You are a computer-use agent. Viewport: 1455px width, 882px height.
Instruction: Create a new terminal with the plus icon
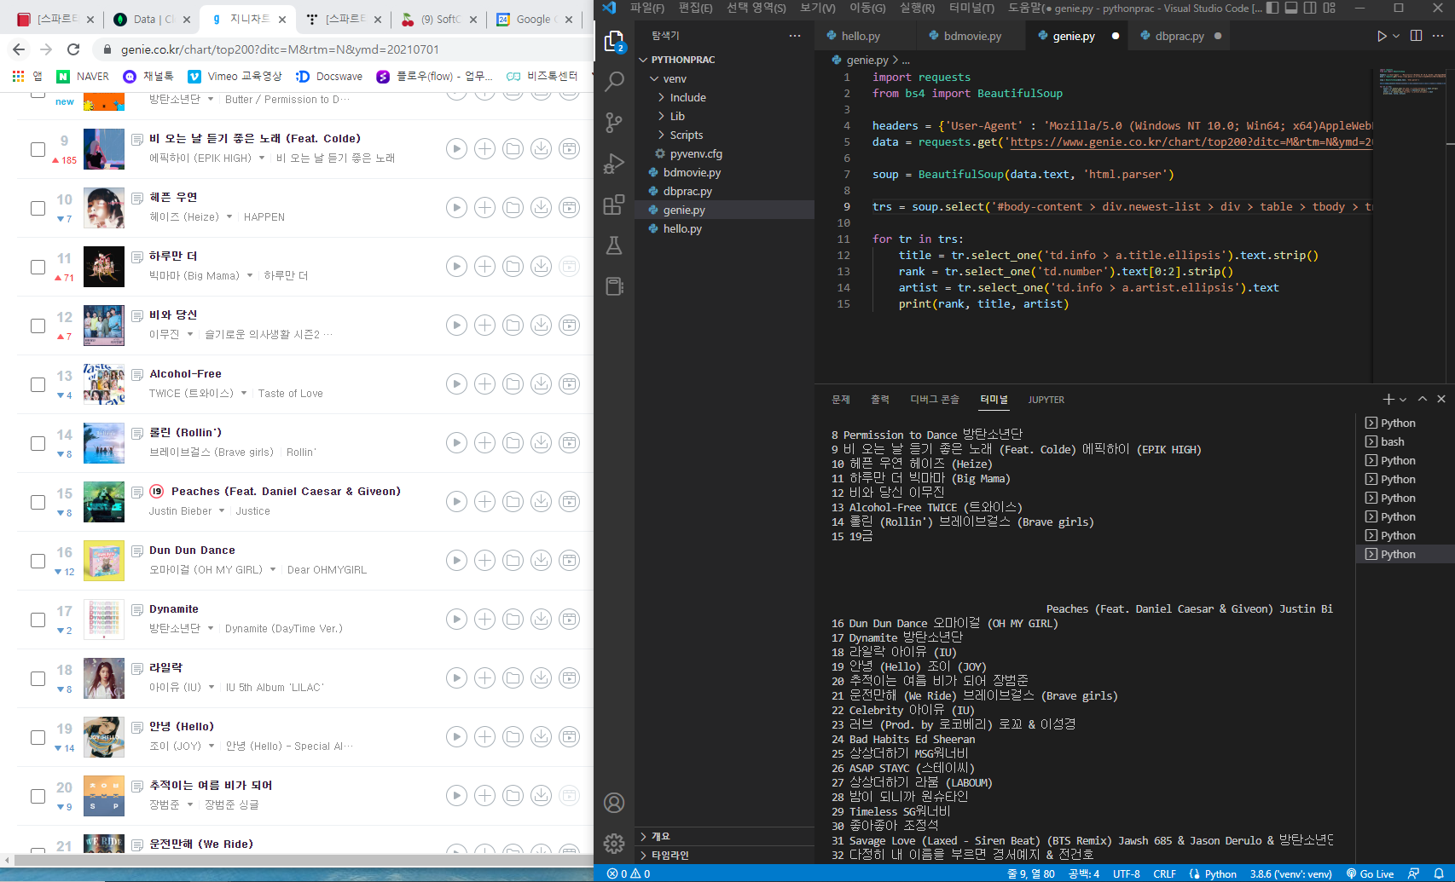pyautogui.click(x=1388, y=399)
